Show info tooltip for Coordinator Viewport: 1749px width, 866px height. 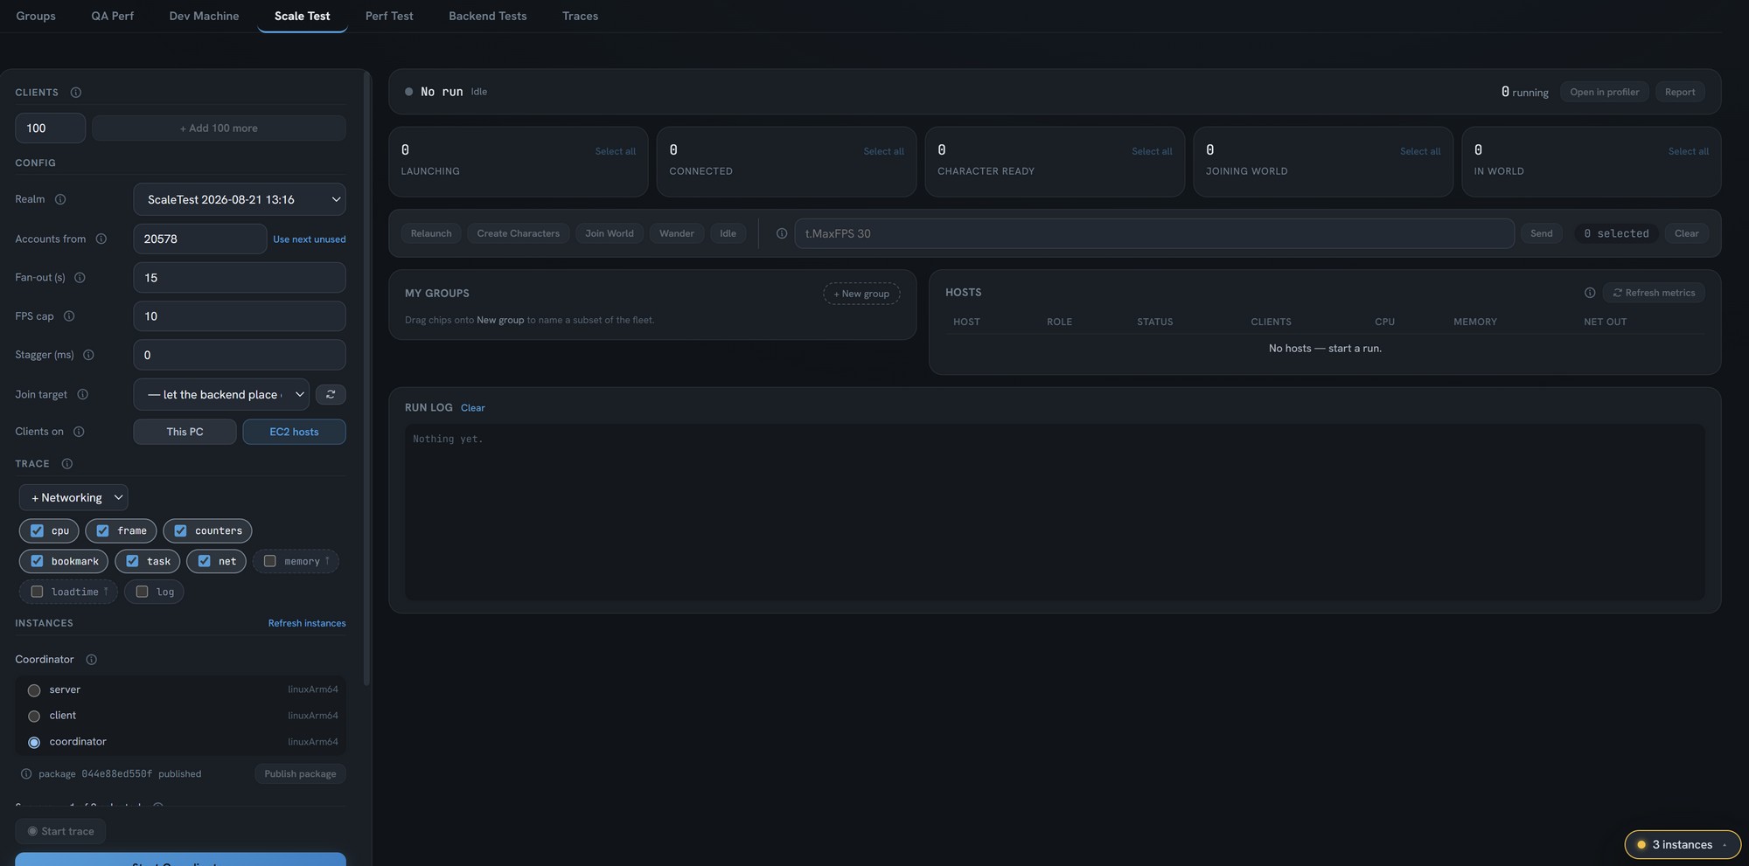91,660
